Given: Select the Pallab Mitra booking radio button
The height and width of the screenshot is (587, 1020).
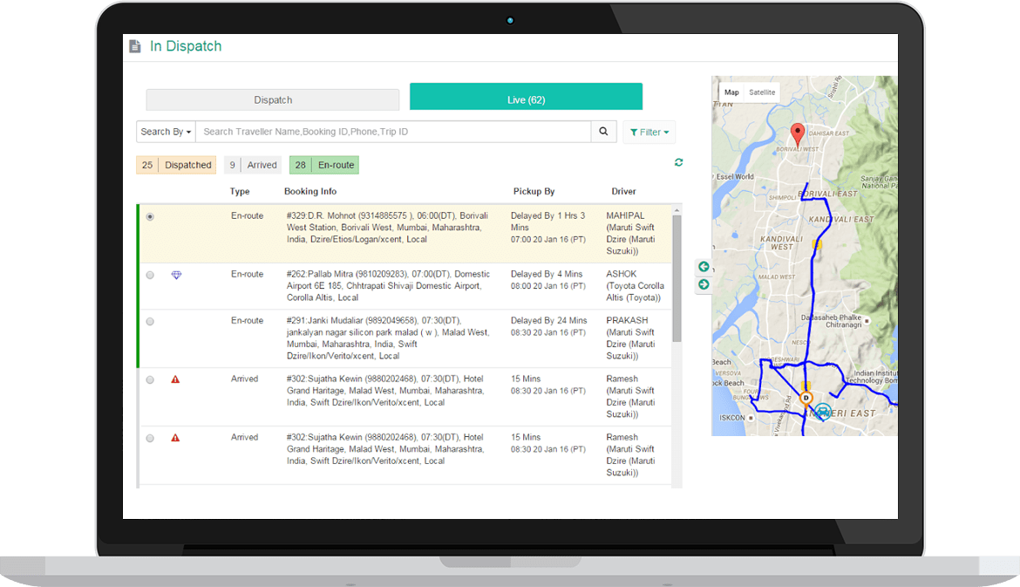Looking at the screenshot, I should [x=150, y=276].
